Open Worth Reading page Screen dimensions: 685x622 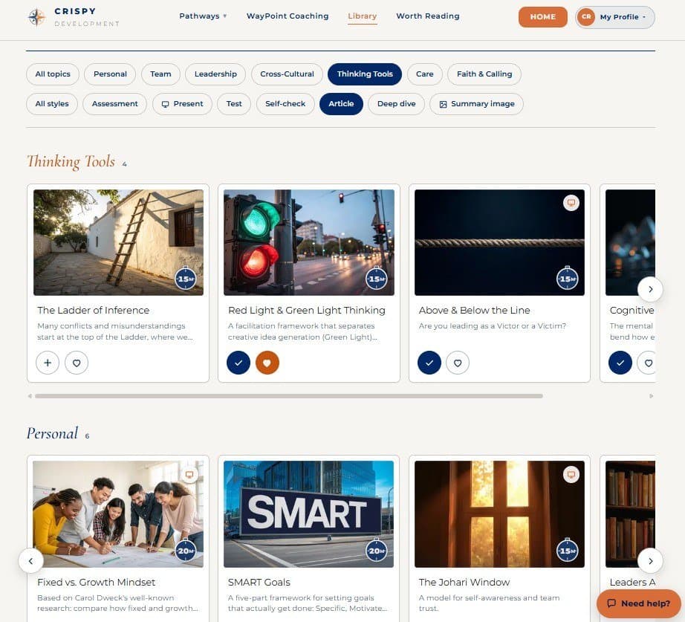click(428, 16)
